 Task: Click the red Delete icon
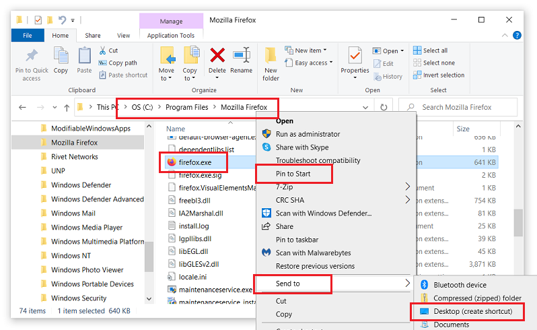coord(217,55)
